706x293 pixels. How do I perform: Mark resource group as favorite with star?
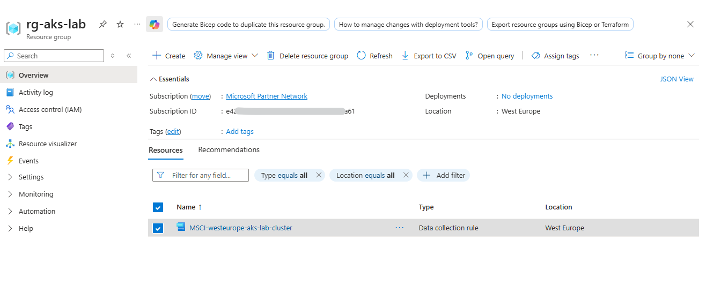click(120, 25)
